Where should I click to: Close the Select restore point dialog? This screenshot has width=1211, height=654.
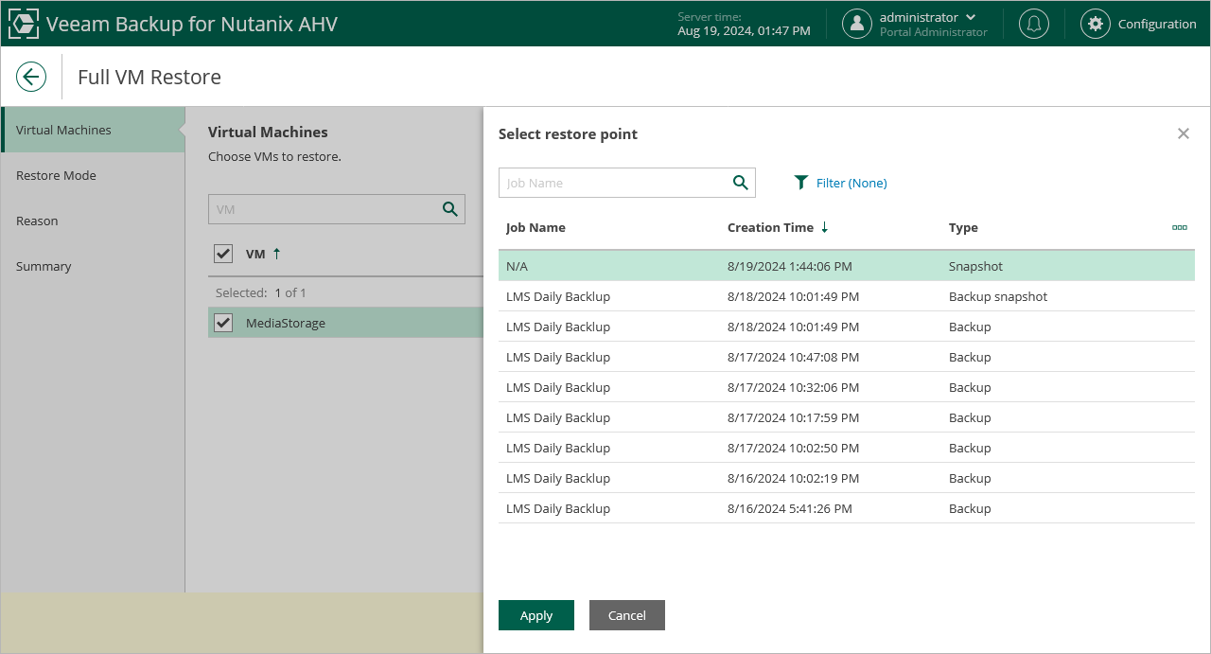(1183, 133)
